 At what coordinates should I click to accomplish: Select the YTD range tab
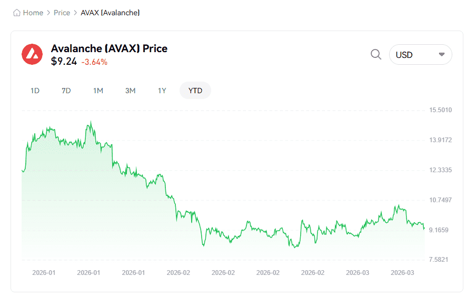[195, 91]
